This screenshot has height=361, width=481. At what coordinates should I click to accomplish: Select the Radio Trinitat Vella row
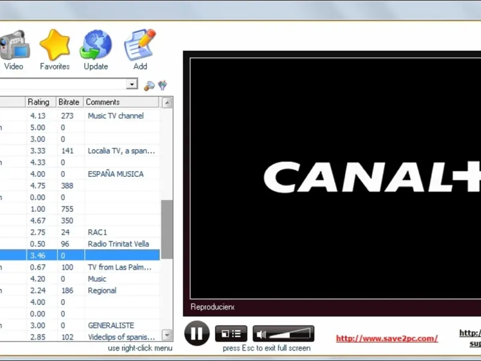(x=80, y=244)
